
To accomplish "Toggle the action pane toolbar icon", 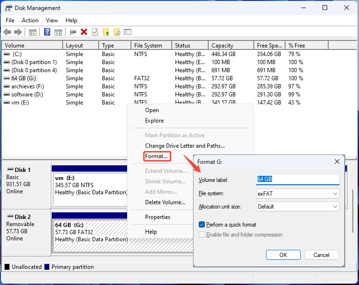I will 58,32.
